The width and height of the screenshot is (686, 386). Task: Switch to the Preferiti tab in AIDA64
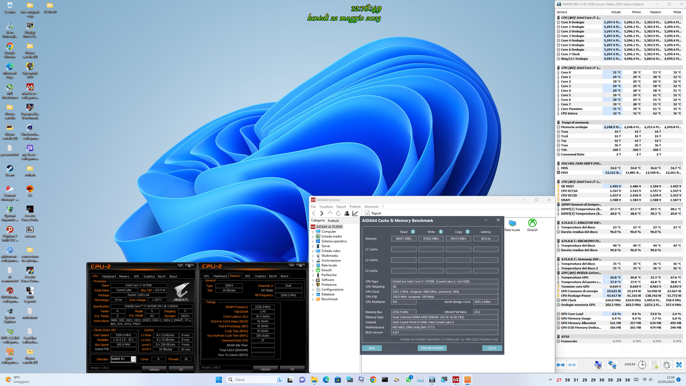[333, 220]
